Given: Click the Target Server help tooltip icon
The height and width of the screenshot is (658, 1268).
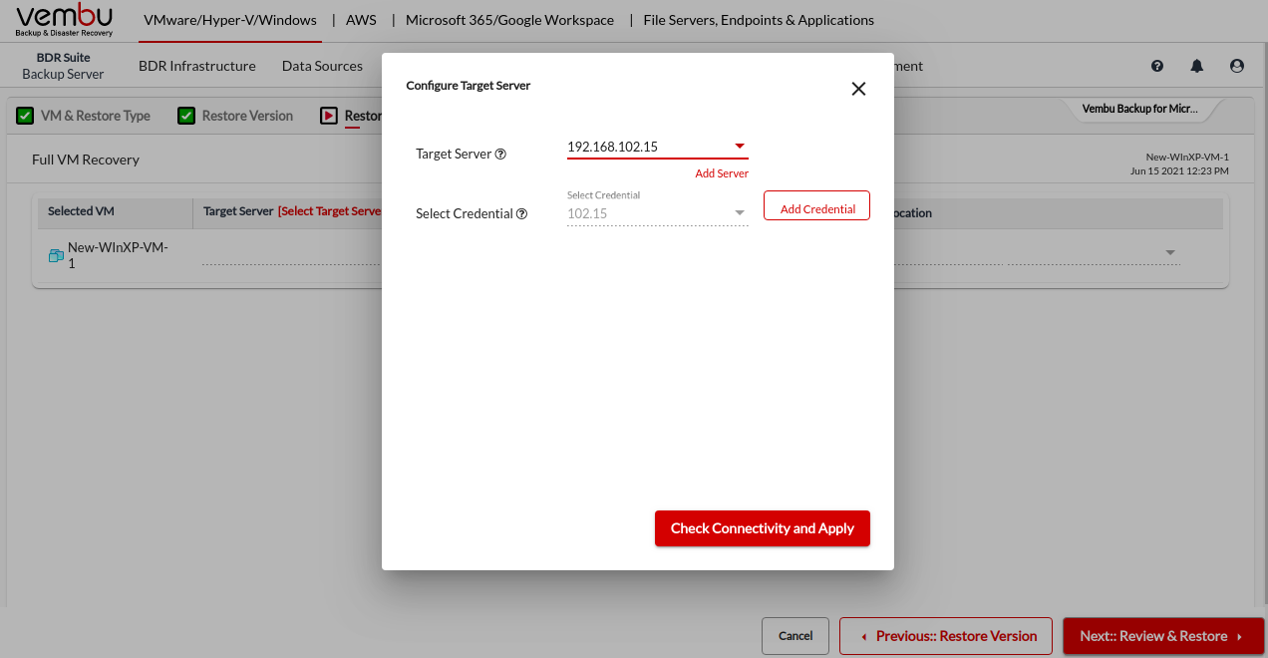Looking at the screenshot, I should point(501,155).
